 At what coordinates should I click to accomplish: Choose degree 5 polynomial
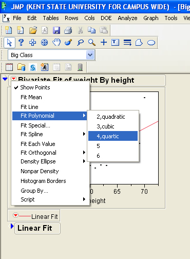[x=113, y=146]
